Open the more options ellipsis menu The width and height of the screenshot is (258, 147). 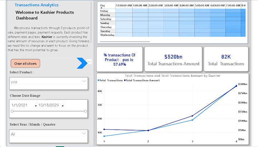coord(89,62)
